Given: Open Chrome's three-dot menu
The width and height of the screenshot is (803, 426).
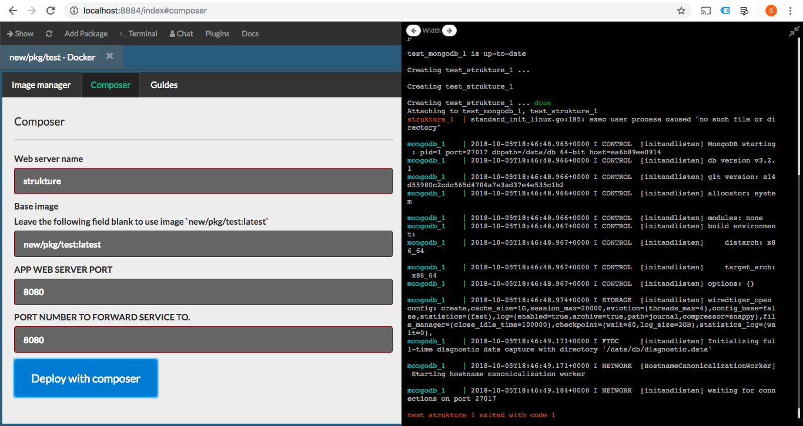Looking at the screenshot, I should pyautogui.click(x=791, y=11).
